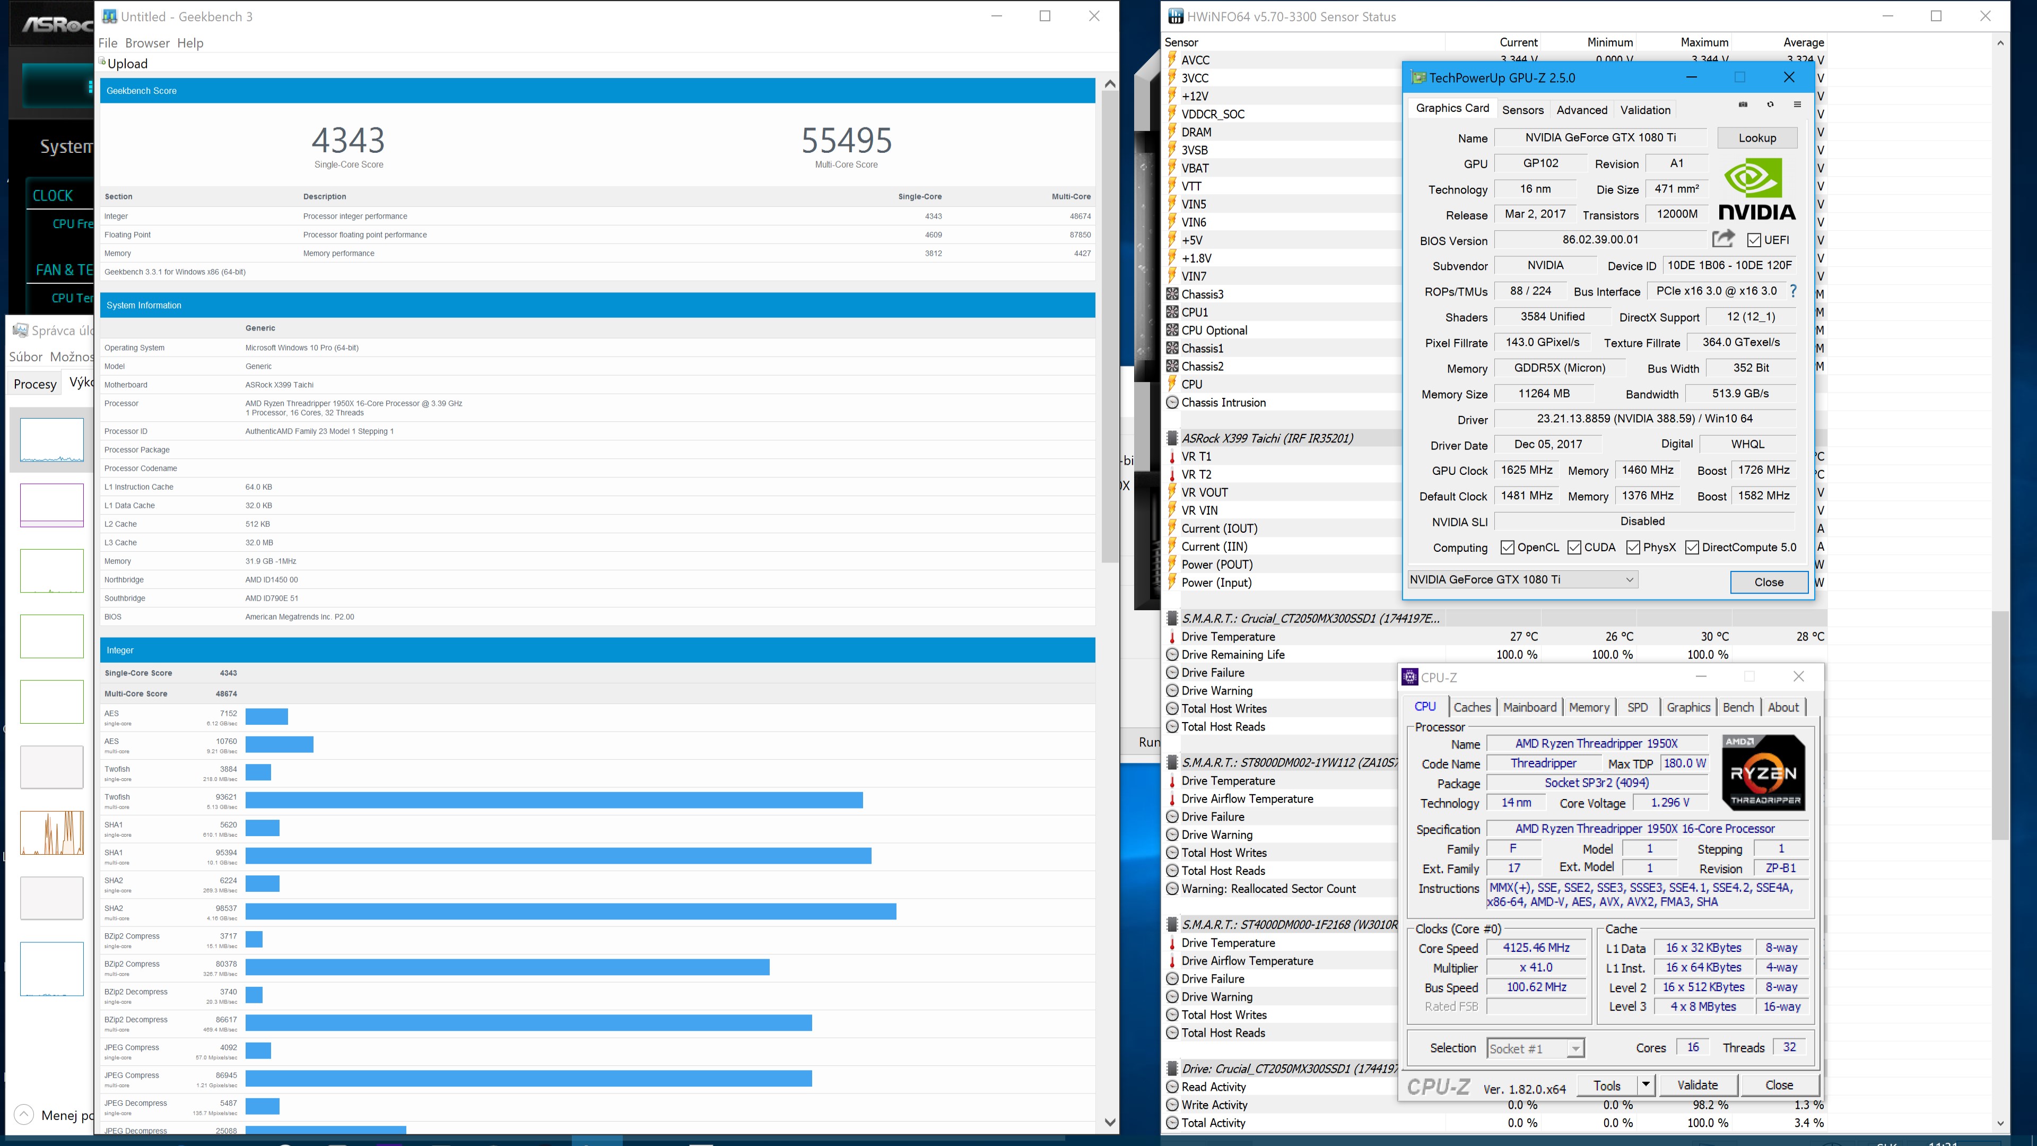Click the icon beside Drive Remaining Life
Screen dimensions: 2037x1146
[x=1172, y=655]
